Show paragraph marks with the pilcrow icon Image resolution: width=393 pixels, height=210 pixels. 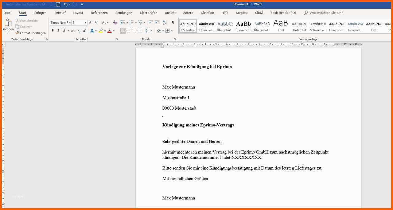[x=173, y=22]
